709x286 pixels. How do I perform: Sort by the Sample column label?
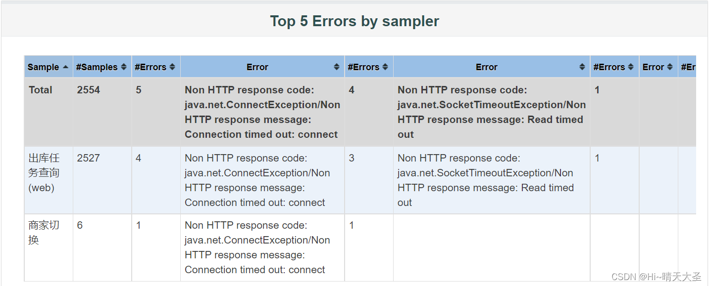[x=43, y=67]
